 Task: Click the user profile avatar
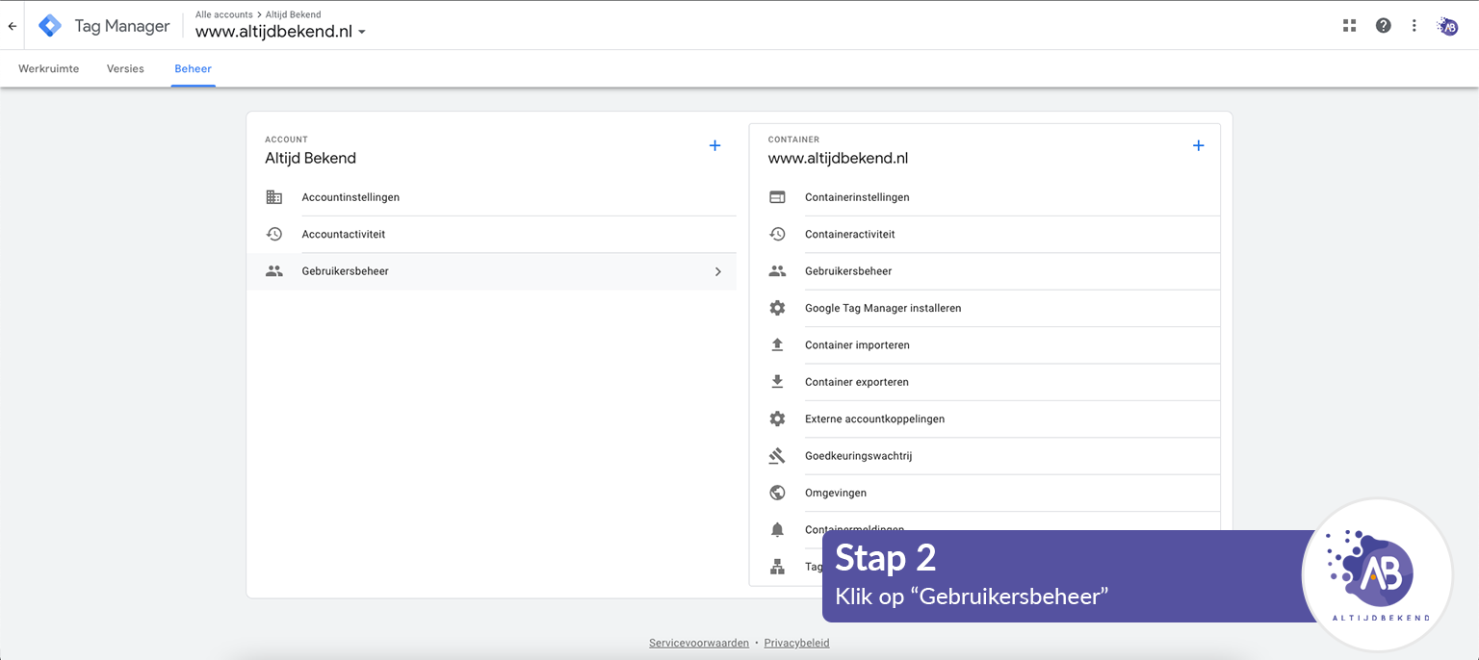[x=1447, y=26]
